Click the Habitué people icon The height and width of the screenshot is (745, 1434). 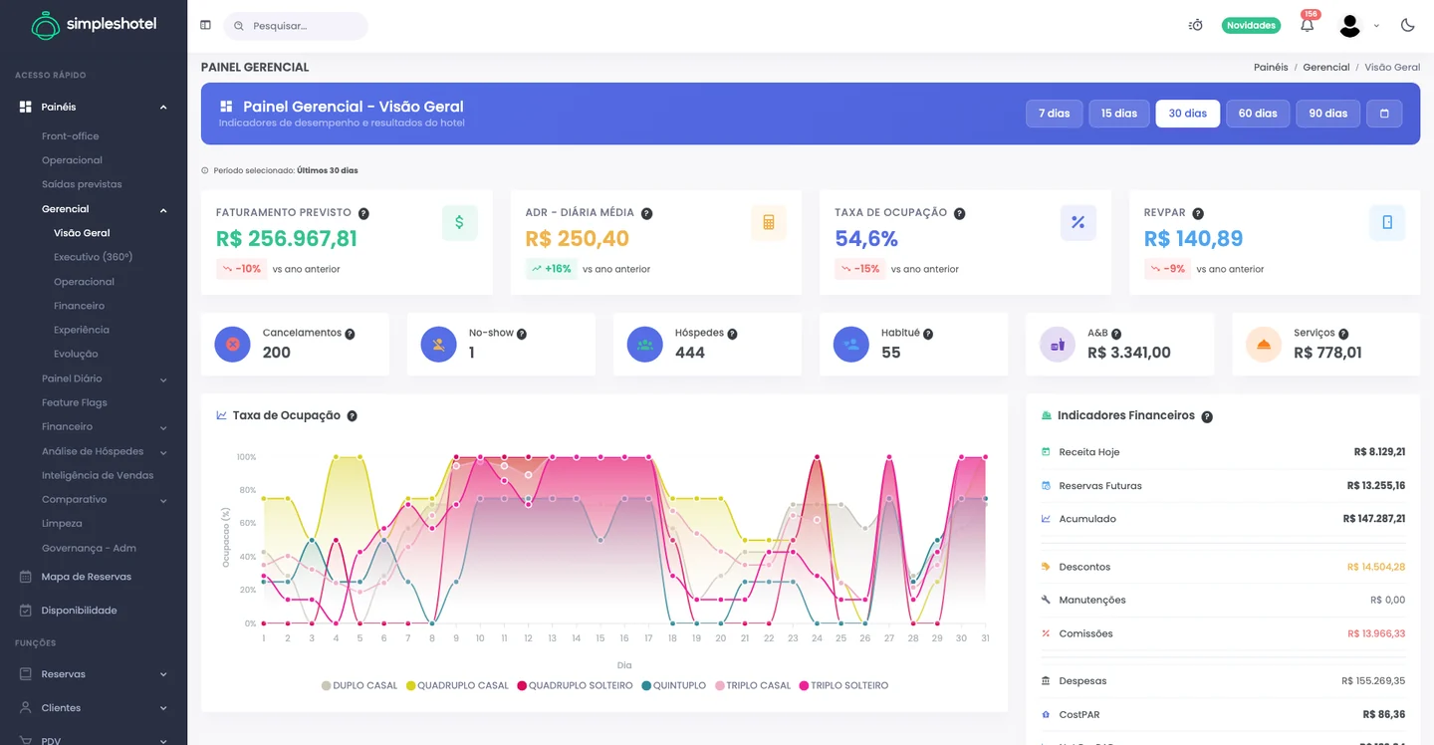pyautogui.click(x=851, y=345)
